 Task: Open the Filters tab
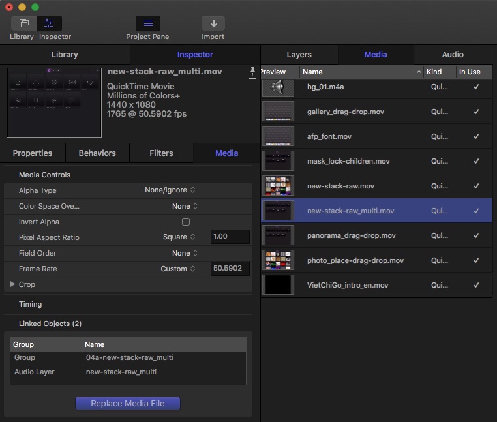tap(161, 153)
